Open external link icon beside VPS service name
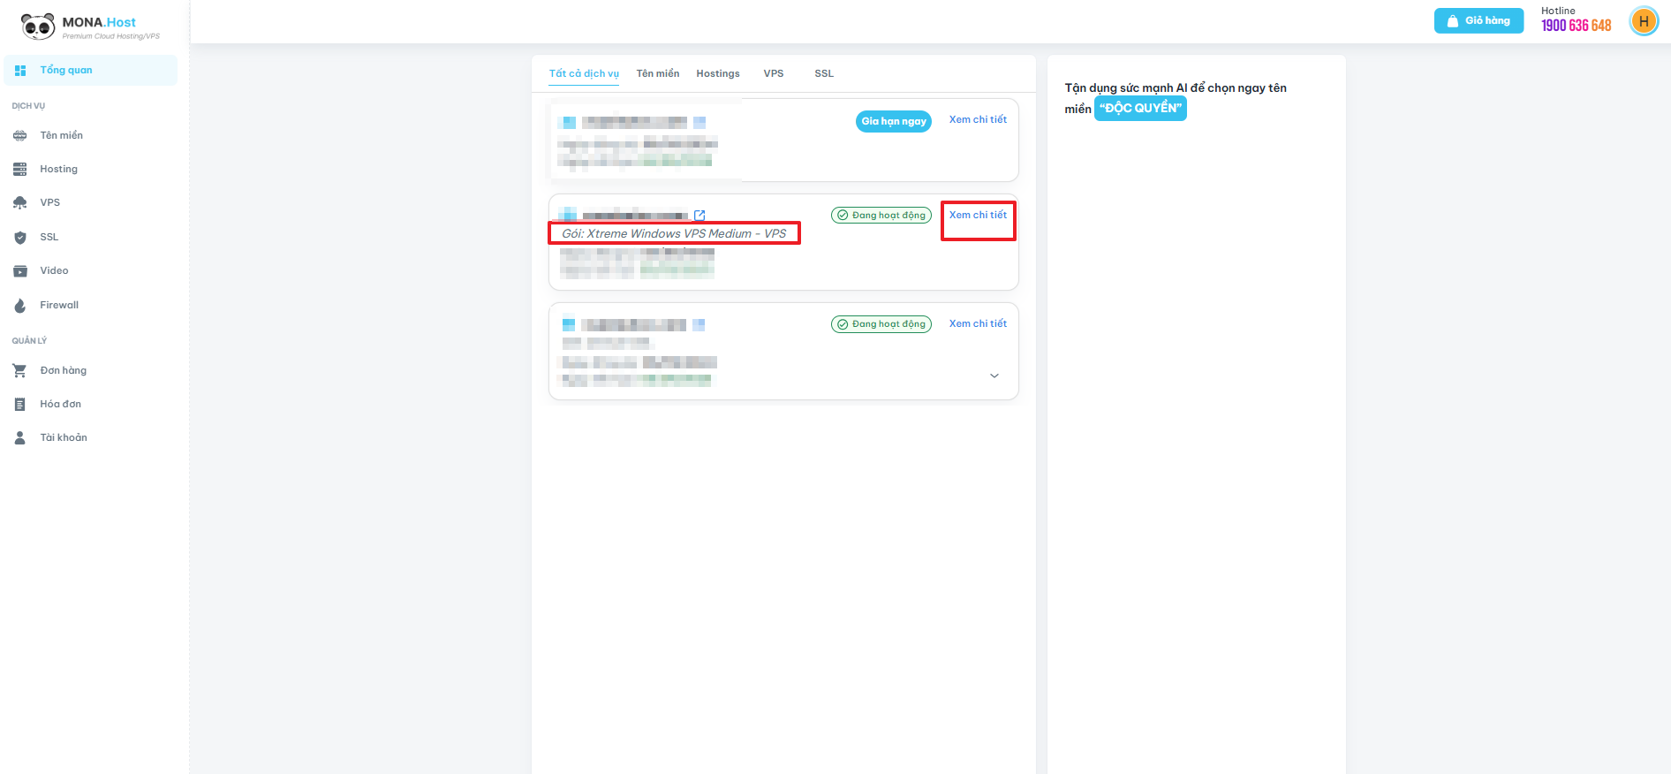The width and height of the screenshot is (1671, 774). (x=699, y=216)
